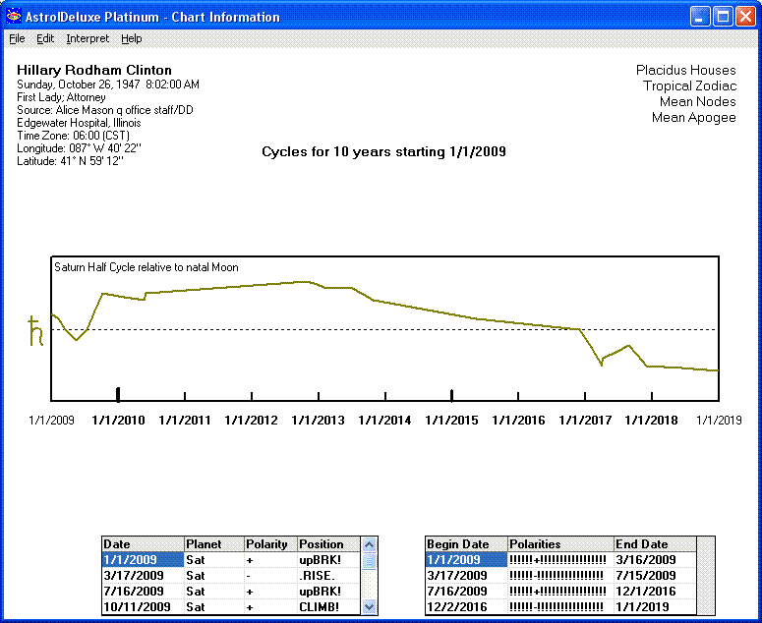Click the Date column header
Image resolution: width=762 pixels, height=623 pixels.
(x=143, y=543)
